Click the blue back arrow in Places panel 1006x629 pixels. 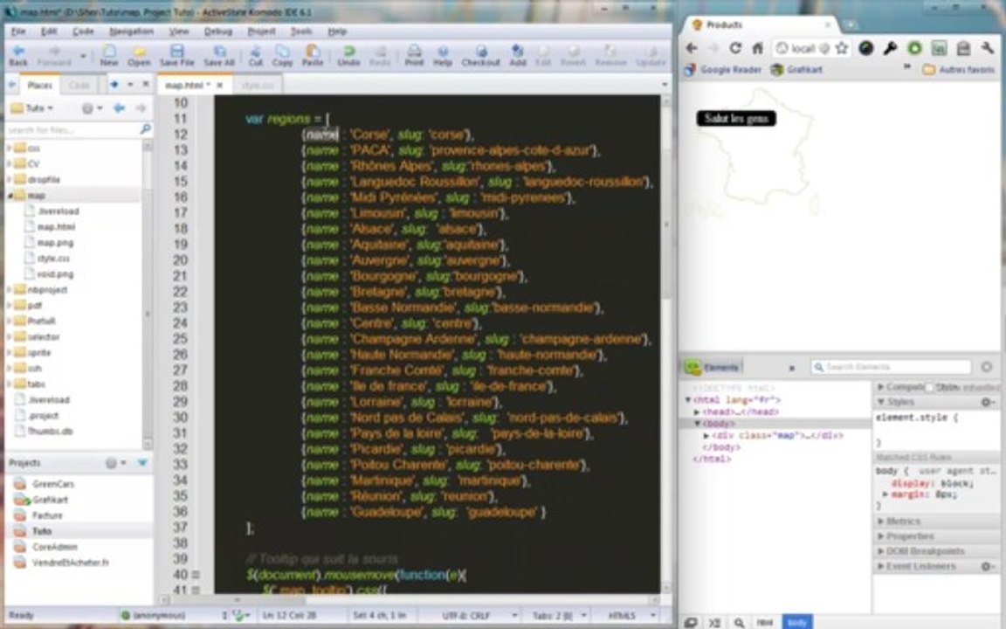119,108
